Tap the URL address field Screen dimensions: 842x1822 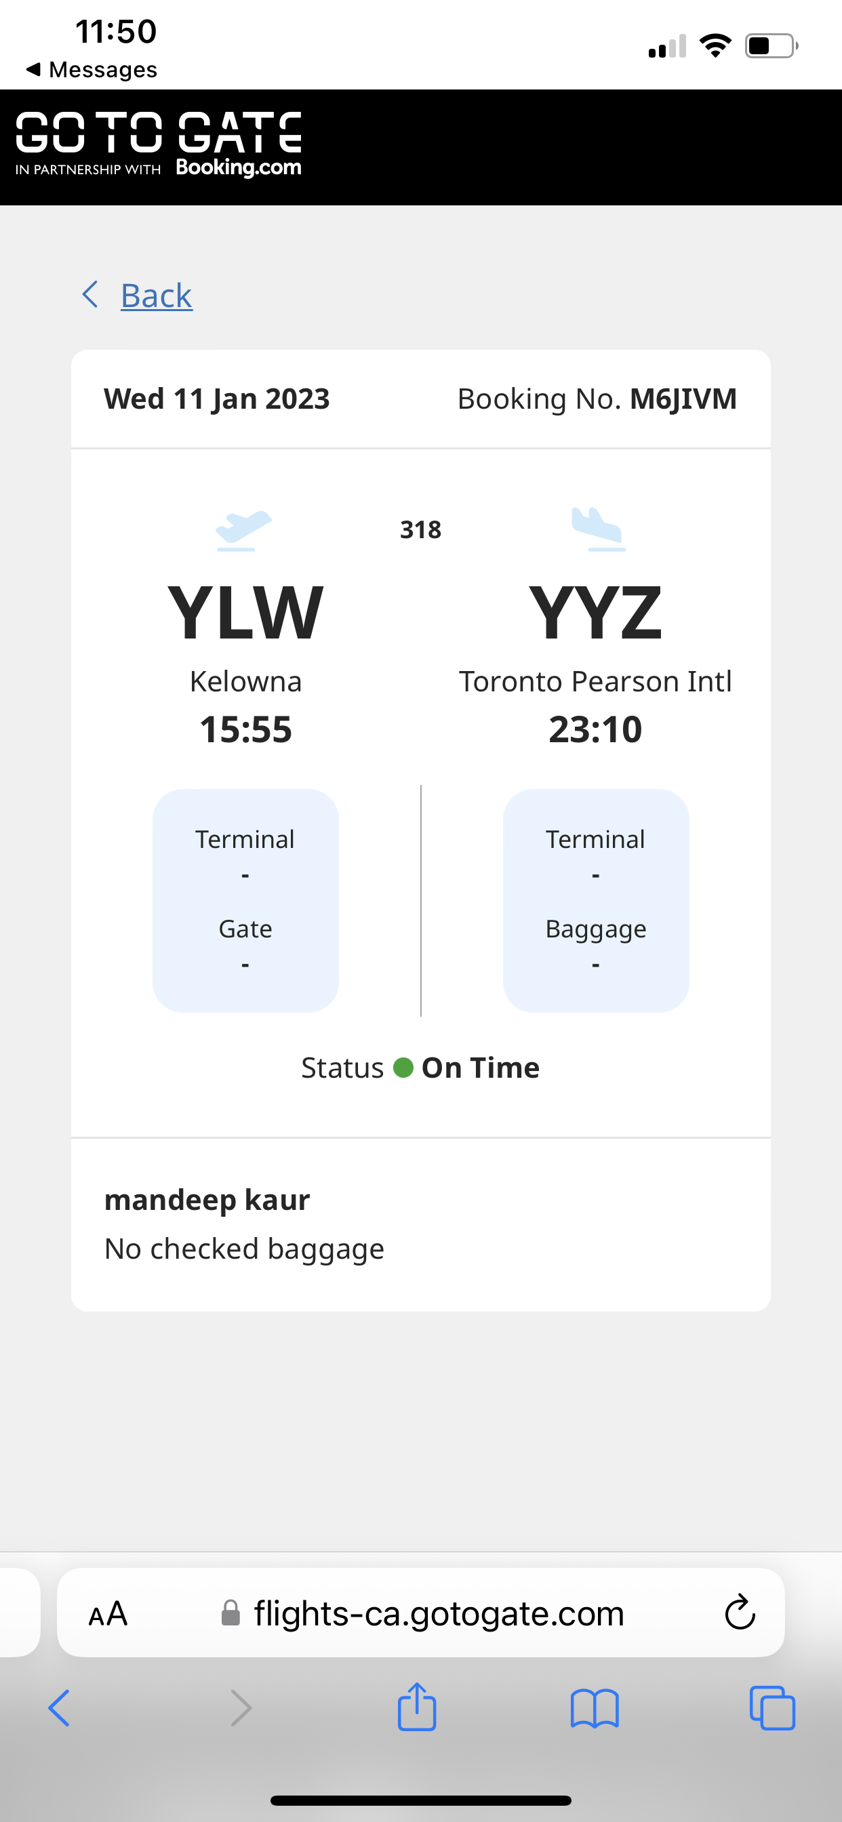(439, 1614)
